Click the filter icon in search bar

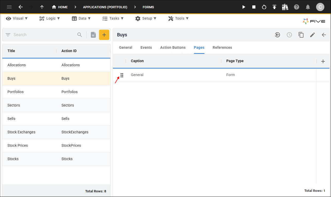(x=8, y=35)
